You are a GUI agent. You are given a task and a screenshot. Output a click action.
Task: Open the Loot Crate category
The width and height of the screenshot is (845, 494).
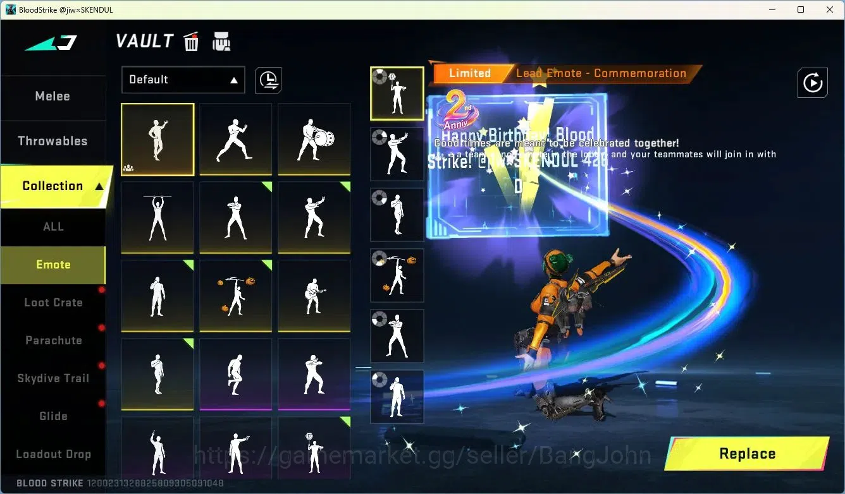[x=53, y=303]
